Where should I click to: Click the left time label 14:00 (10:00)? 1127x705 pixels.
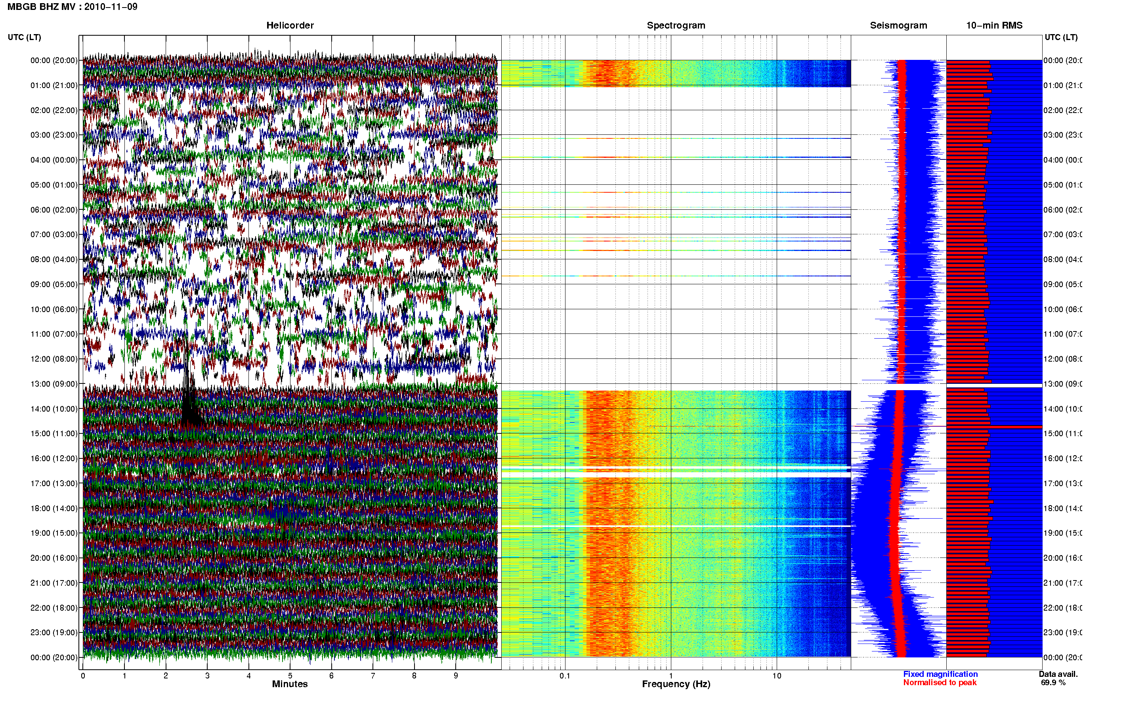click(x=54, y=409)
